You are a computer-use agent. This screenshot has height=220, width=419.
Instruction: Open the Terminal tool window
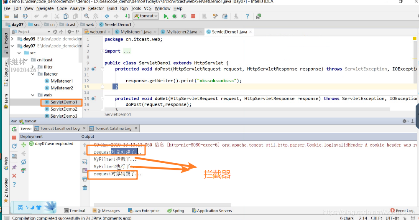click(74, 211)
